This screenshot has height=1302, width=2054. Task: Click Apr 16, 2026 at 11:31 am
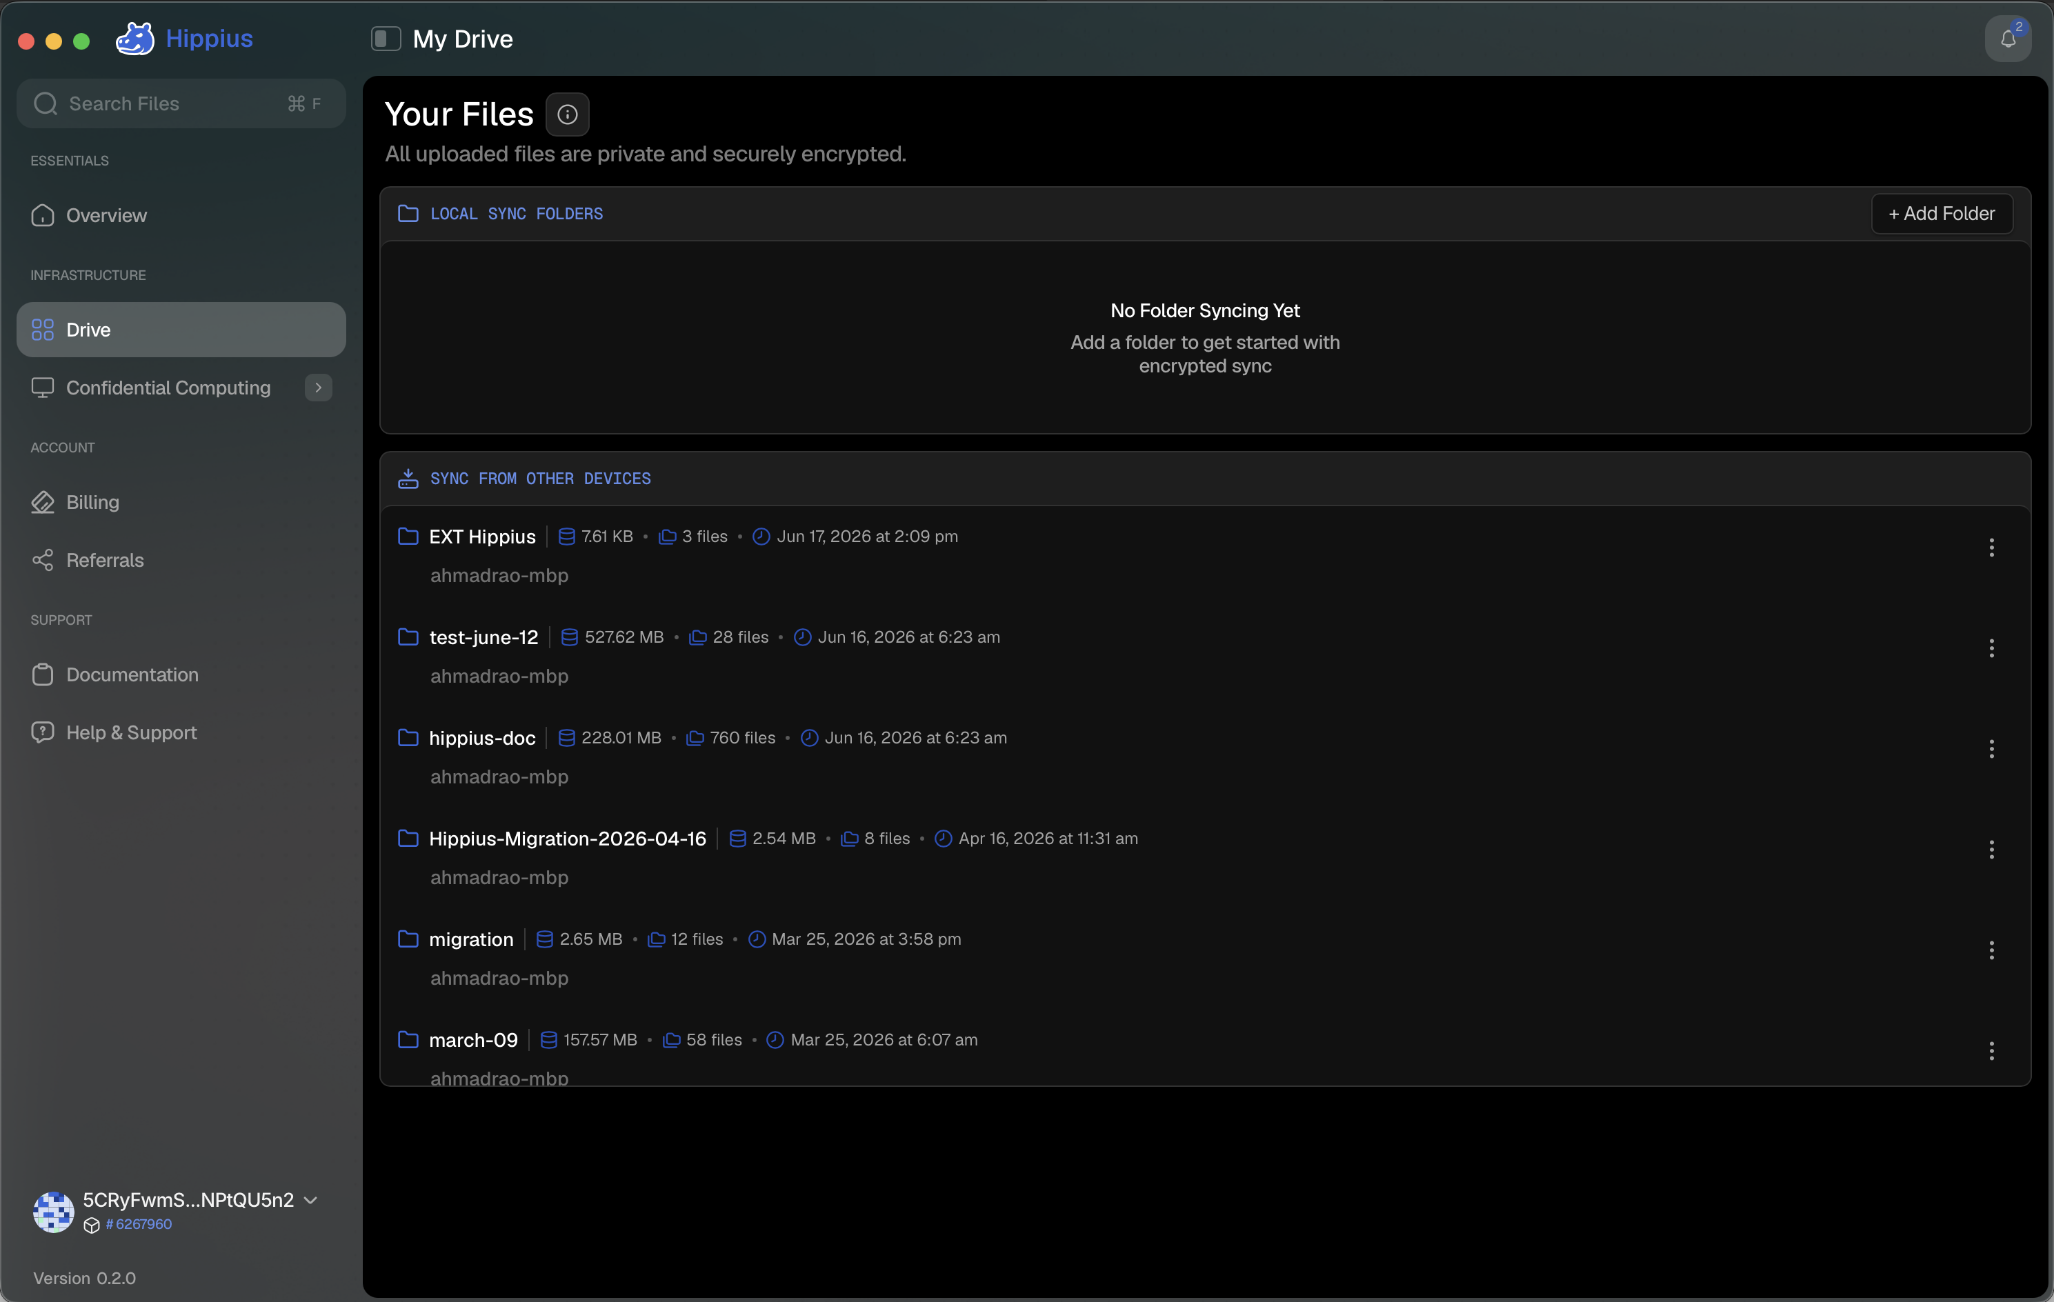1048,838
